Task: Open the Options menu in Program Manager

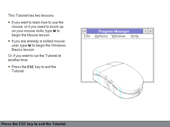Action: [x=101, y=36]
